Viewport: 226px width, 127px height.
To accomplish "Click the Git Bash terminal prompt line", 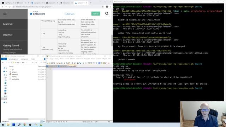I will click(x=157, y=90).
